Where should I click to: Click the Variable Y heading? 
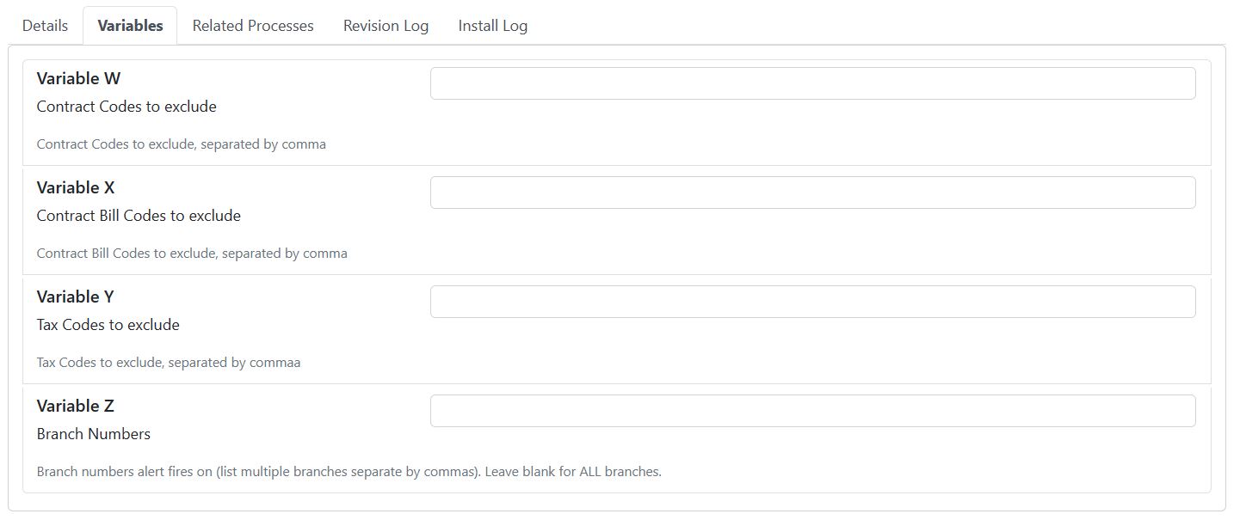point(75,297)
